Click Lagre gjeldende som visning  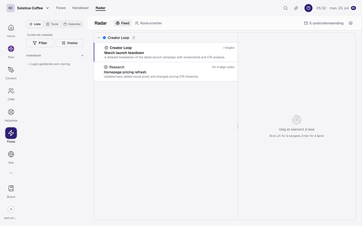coord(49,64)
